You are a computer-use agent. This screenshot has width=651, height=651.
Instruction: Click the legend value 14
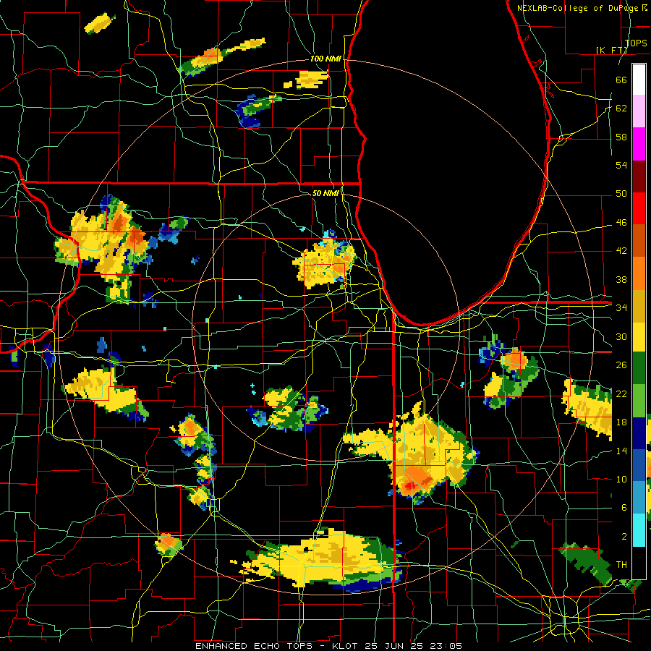621,451
